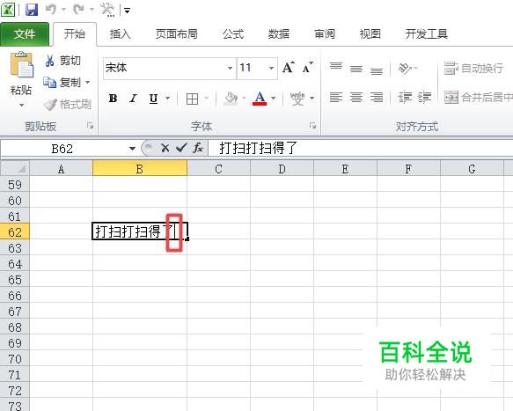This screenshot has width=513, height=411.
Task: Select row 59 header
Action: click(15, 185)
